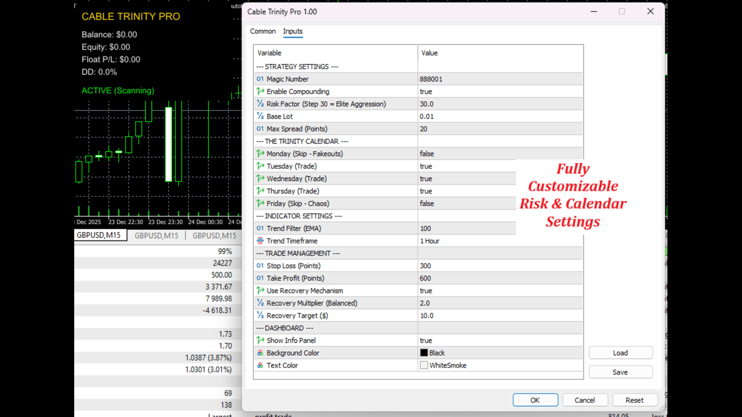Select the second GBPUSD,M15 chart tab
The image size is (742, 417).
[156, 236]
